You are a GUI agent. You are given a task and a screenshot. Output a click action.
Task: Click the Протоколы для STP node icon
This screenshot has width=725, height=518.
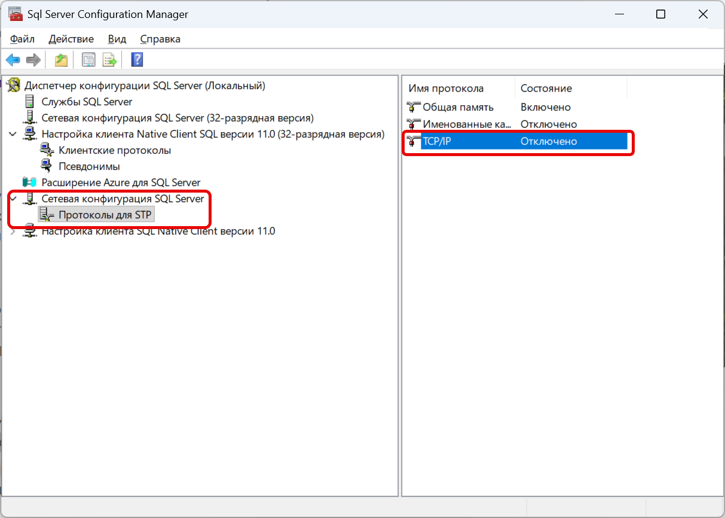(47, 215)
